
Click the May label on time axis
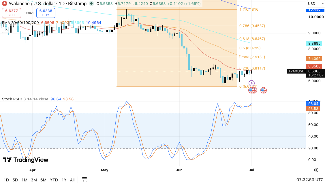coord(104,170)
